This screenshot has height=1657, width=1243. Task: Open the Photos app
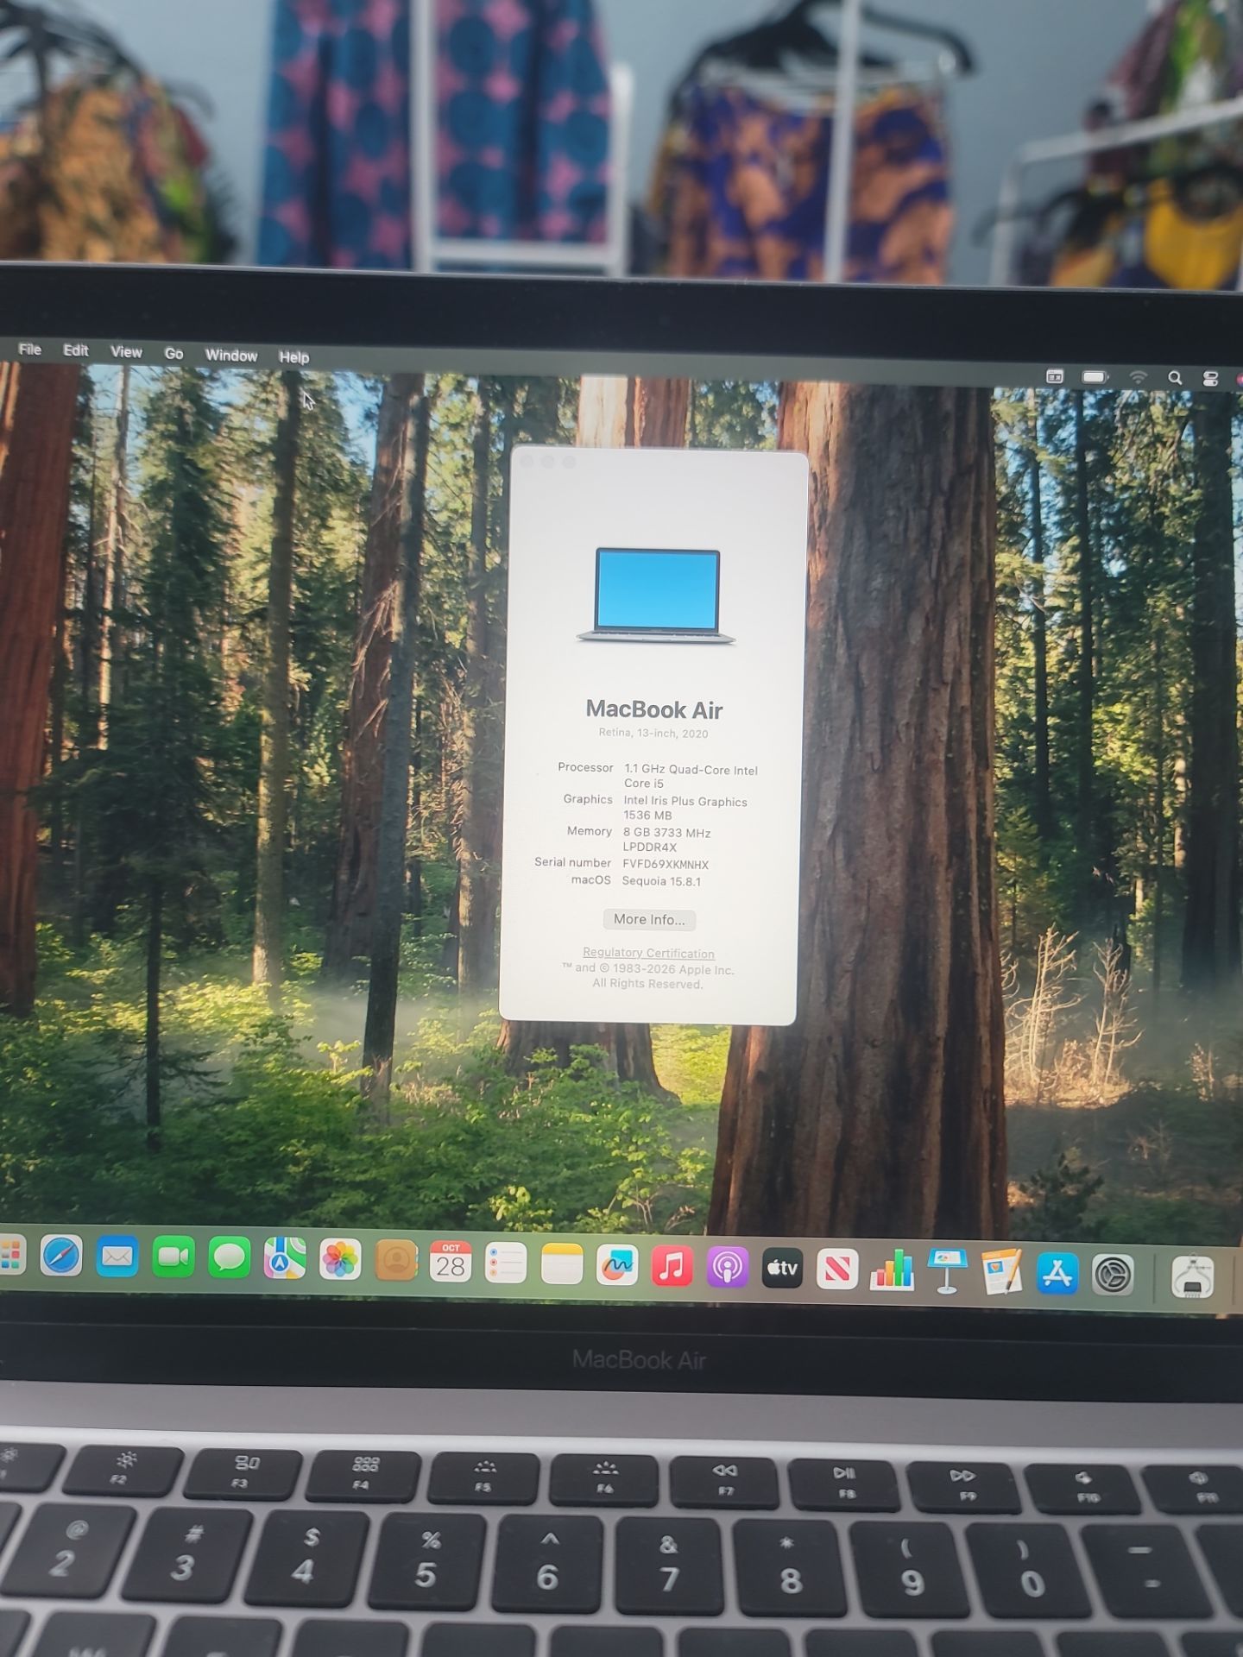tap(340, 1261)
